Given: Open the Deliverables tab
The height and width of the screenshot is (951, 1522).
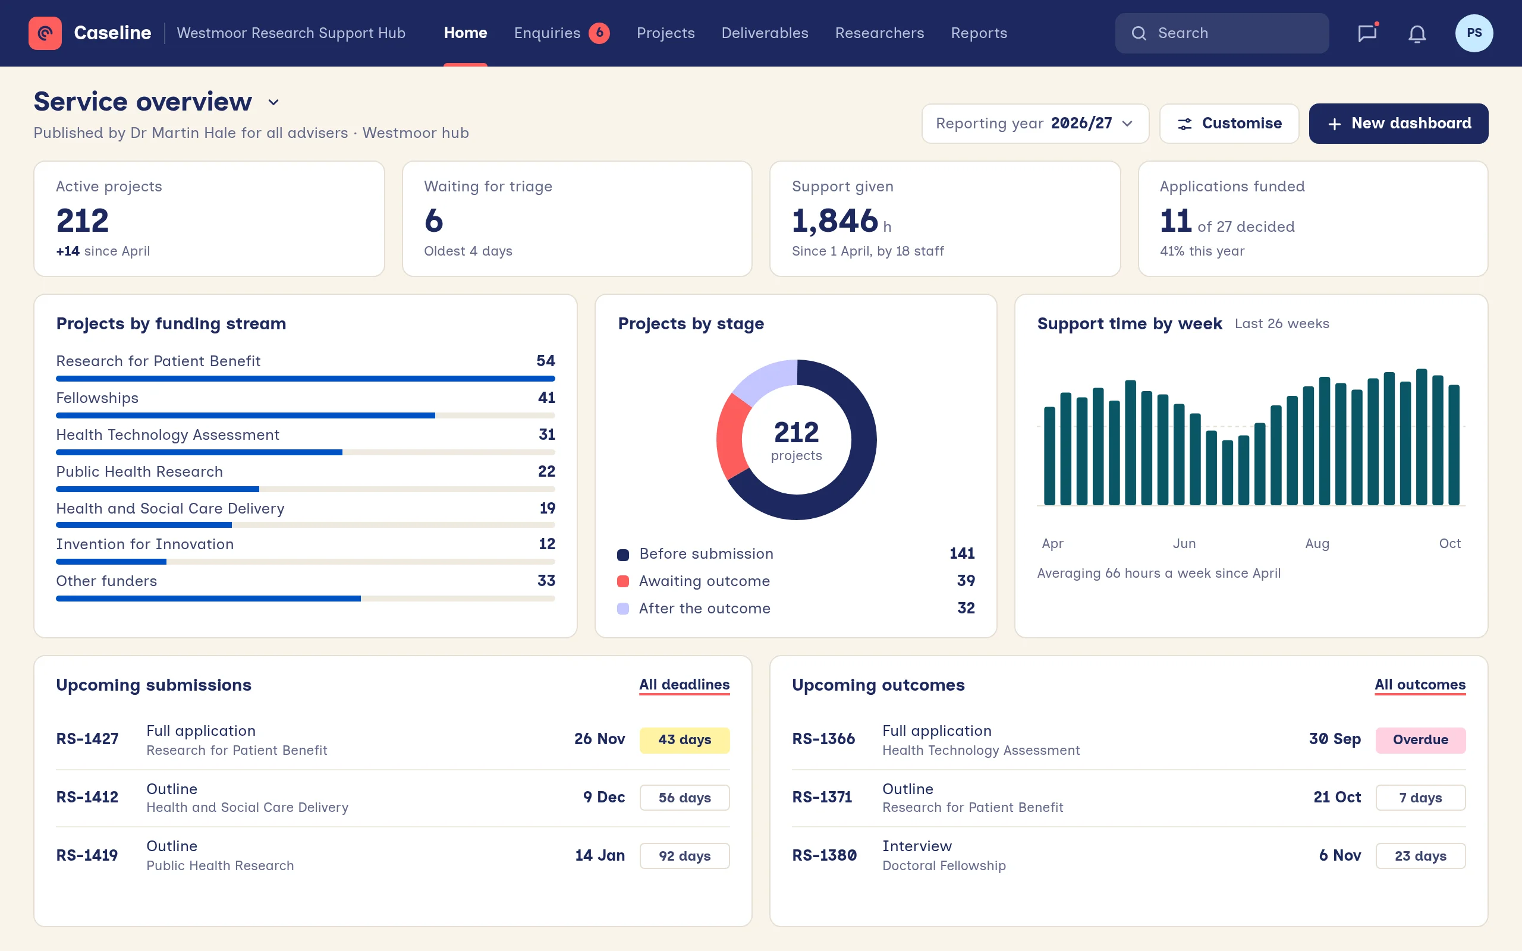Looking at the screenshot, I should 765,33.
